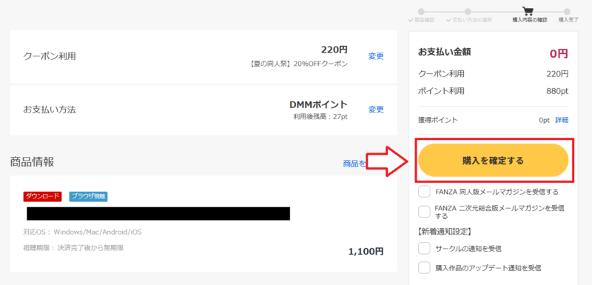Click the 利用後残高：27pt text
Screen dimensions: 592x285
(x=320, y=117)
